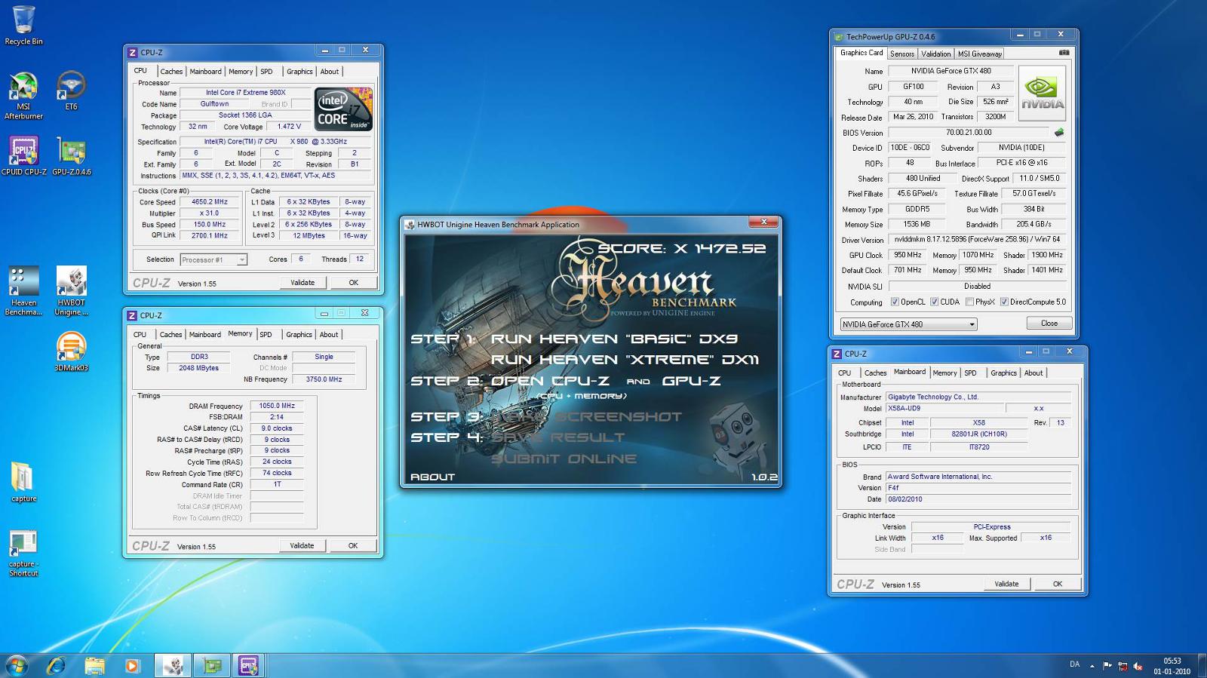Open Windows Media Player from the taskbar
The image size is (1207, 678).
[x=132, y=665]
